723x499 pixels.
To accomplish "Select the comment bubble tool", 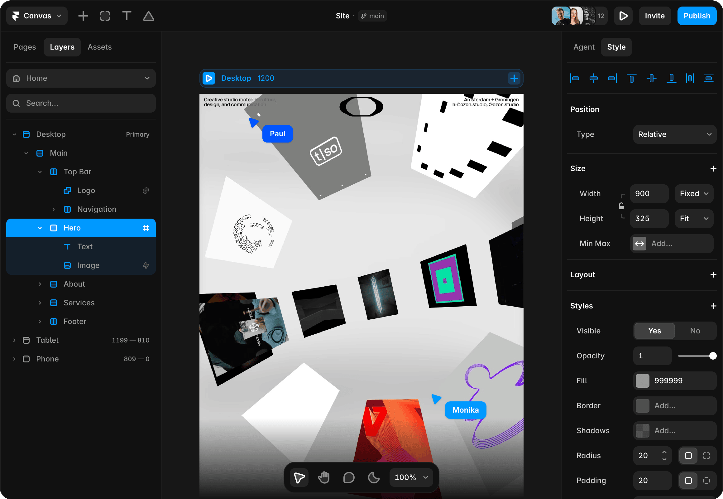I will click(349, 477).
